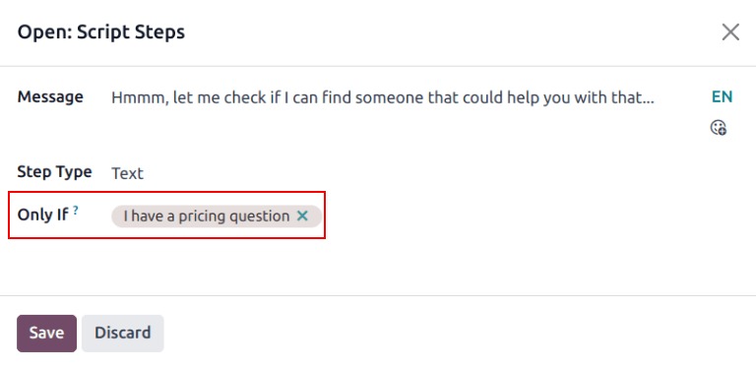Screen dimensions: 756x370
Task: Open the emoji picker for the message
Action: [719, 128]
